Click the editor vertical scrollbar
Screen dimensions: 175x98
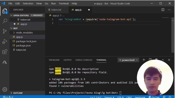click(x=173, y=35)
